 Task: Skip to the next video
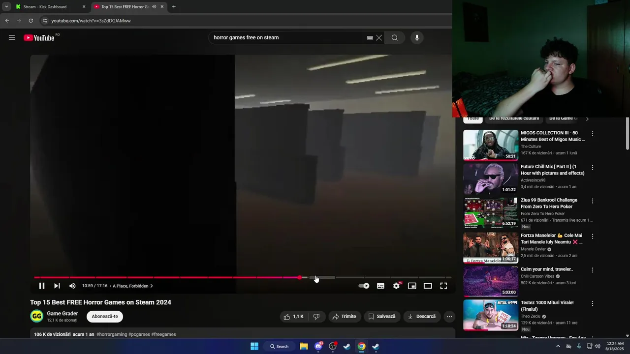click(x=57, y=286)
